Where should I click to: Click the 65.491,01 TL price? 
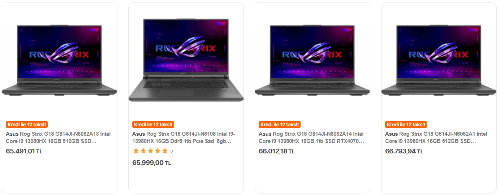24,151
